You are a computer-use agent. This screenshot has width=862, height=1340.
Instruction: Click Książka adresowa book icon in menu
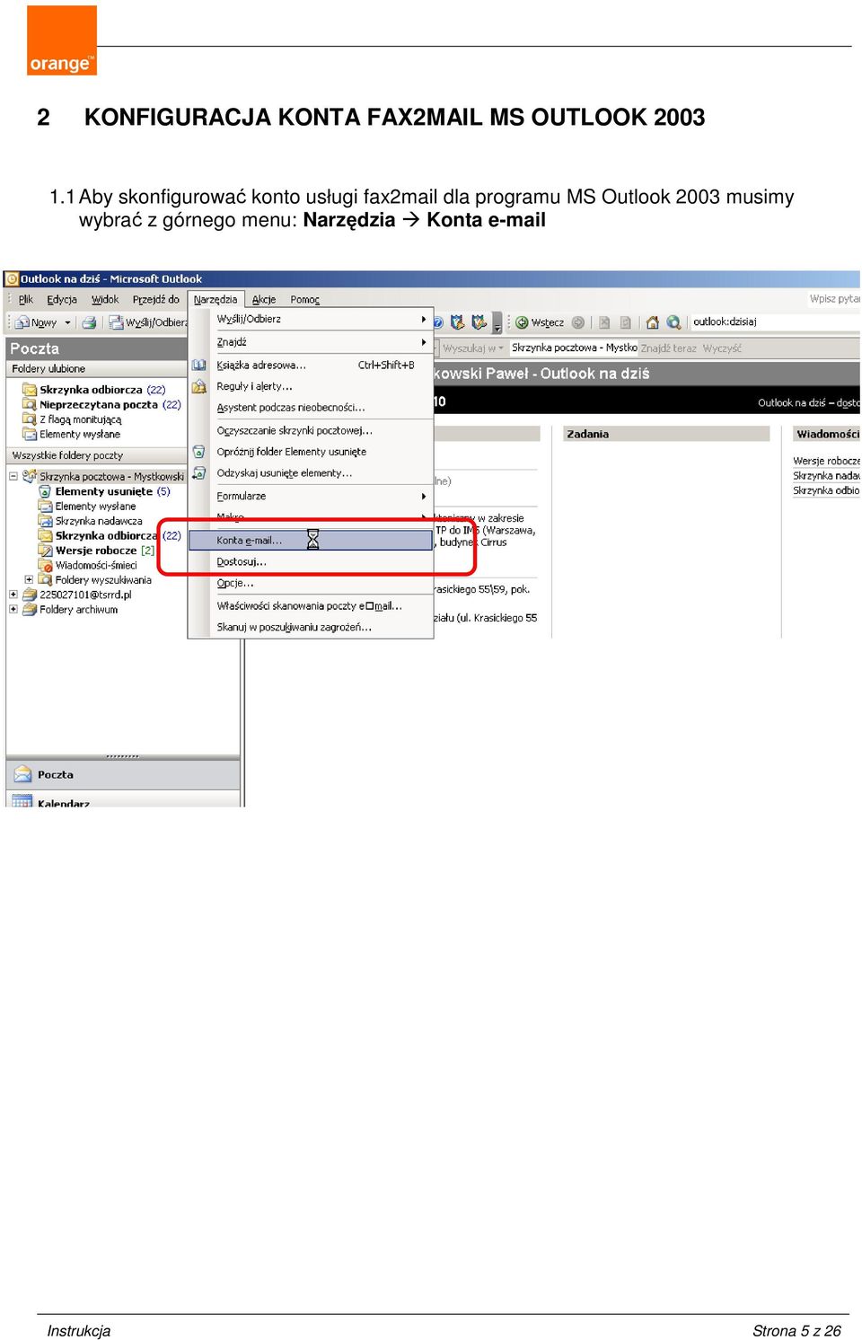(x=198, y=365)
